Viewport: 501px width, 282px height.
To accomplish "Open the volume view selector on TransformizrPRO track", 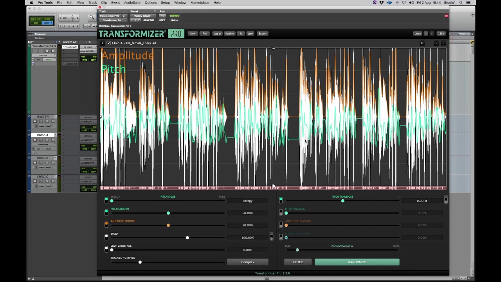I will pyautogui.click(x=44, y=55).
